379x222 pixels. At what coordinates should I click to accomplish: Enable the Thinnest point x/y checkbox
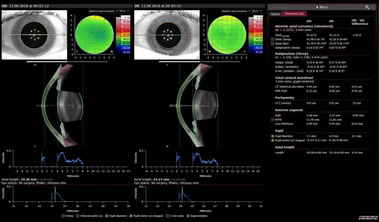click(78, 216)
